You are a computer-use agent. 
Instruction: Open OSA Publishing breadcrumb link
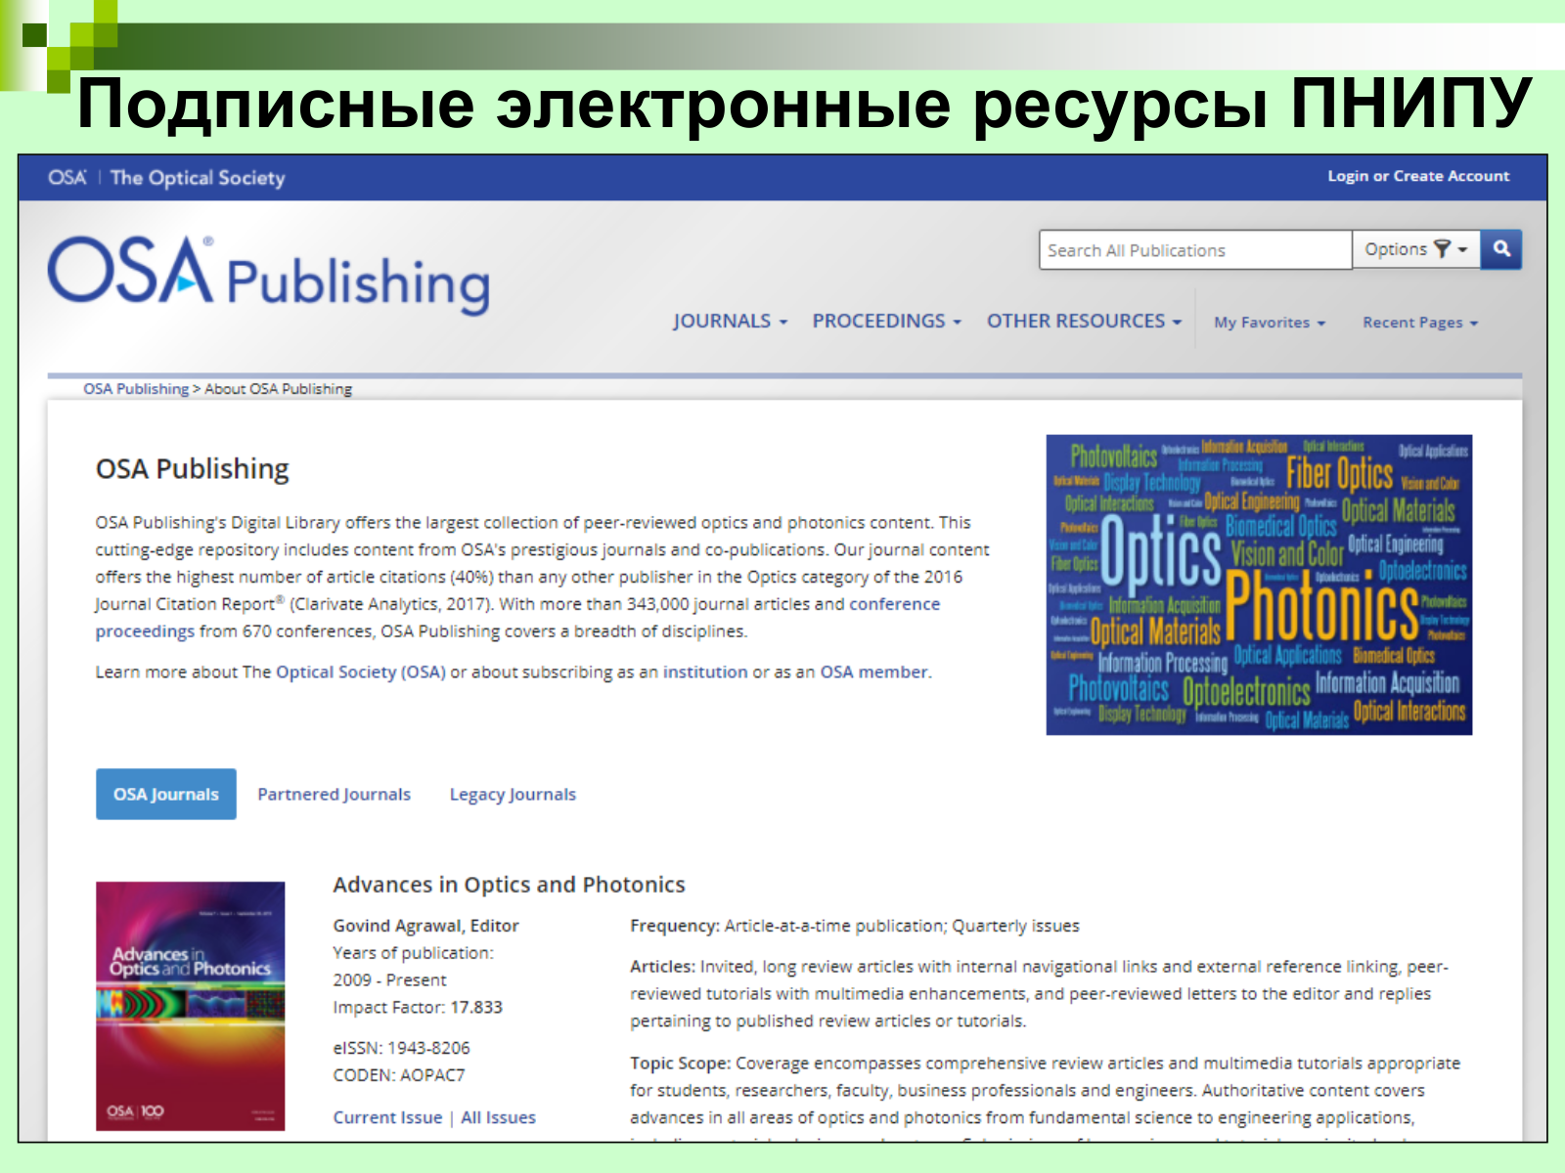[136, 389]
